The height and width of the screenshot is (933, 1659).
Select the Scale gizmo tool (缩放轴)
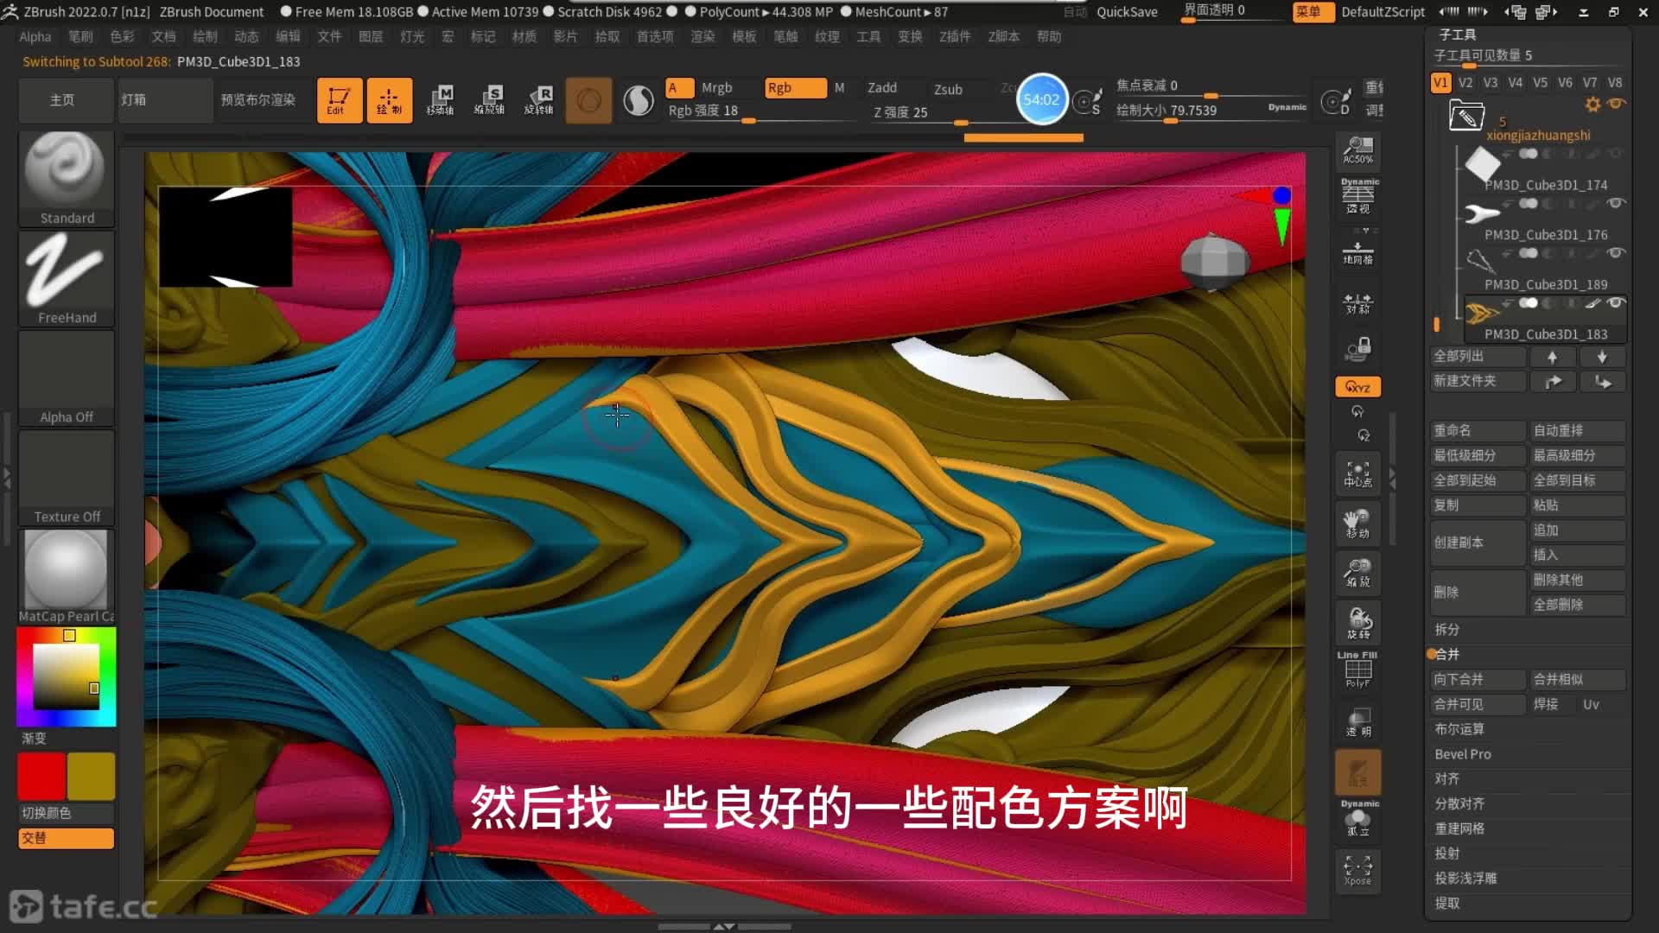490,100
